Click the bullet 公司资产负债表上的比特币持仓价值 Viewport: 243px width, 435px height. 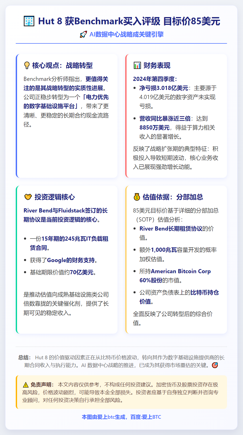point(179,297)
